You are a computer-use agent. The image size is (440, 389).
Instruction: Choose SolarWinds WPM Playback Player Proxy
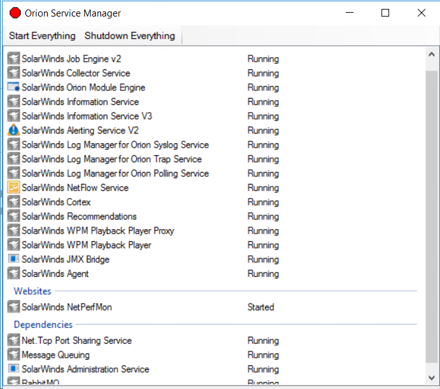click(x=97, y=230)
